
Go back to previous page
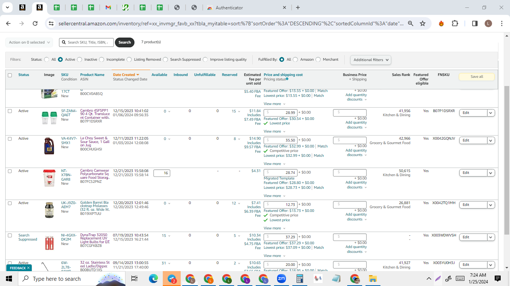coord(9,23)
